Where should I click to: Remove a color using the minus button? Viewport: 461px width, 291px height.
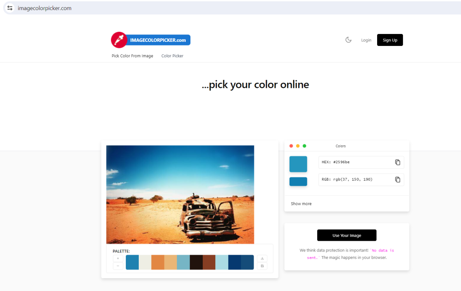[118, 266]
